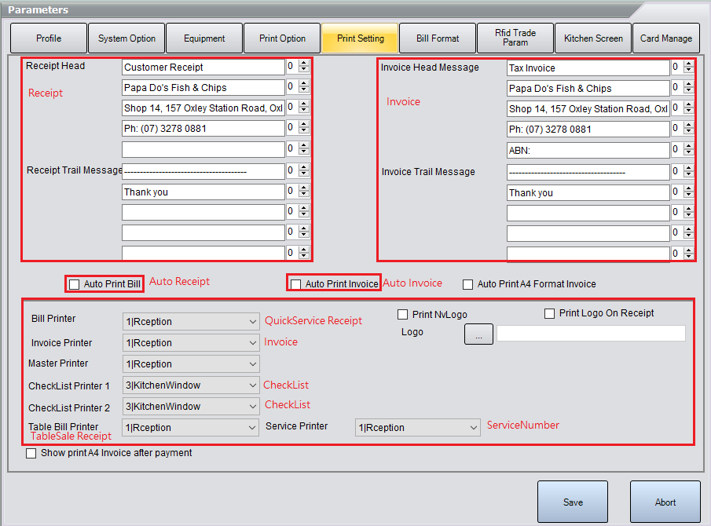Screen dimensions: 711x526
Task: Open the Card Manage tab
Action: pyautogui.click(x=666, y=38)
